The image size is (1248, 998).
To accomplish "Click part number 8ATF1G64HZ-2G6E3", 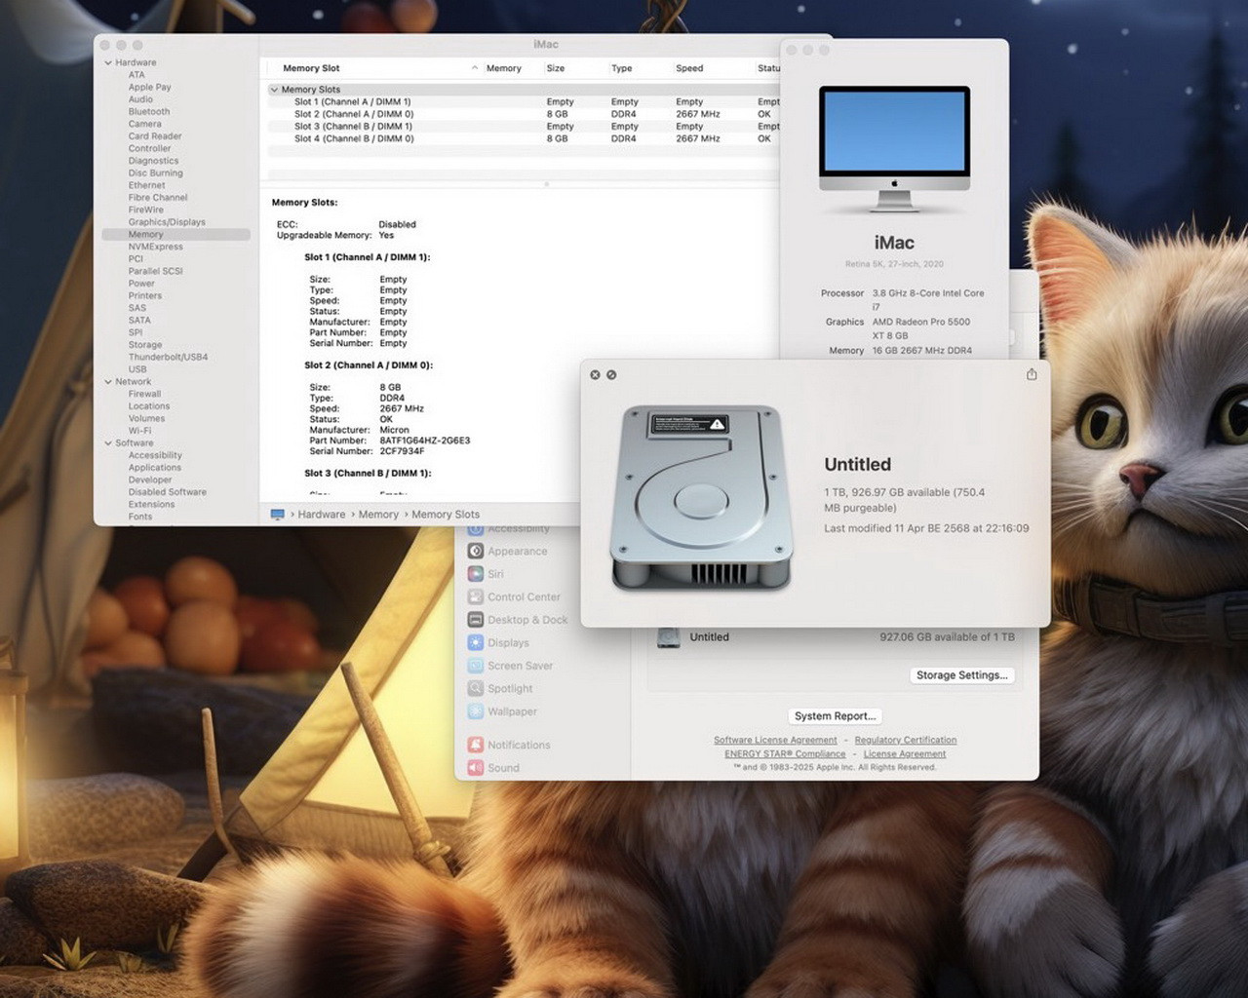I will (x=425, y=441).
